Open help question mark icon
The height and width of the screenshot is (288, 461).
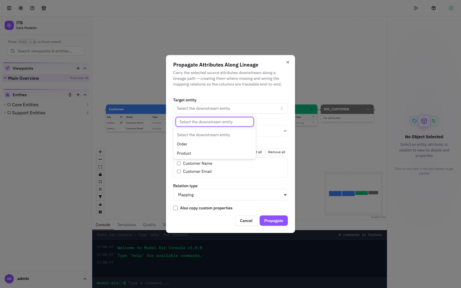tap(32, 8)
